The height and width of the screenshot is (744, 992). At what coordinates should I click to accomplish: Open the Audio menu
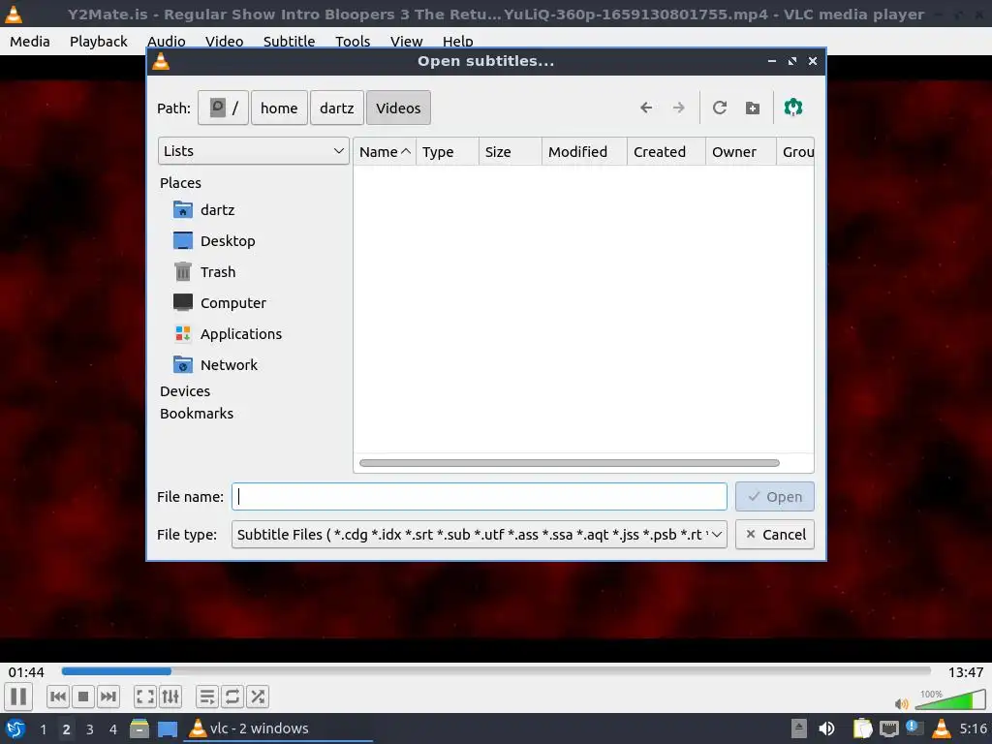point(167,41)
